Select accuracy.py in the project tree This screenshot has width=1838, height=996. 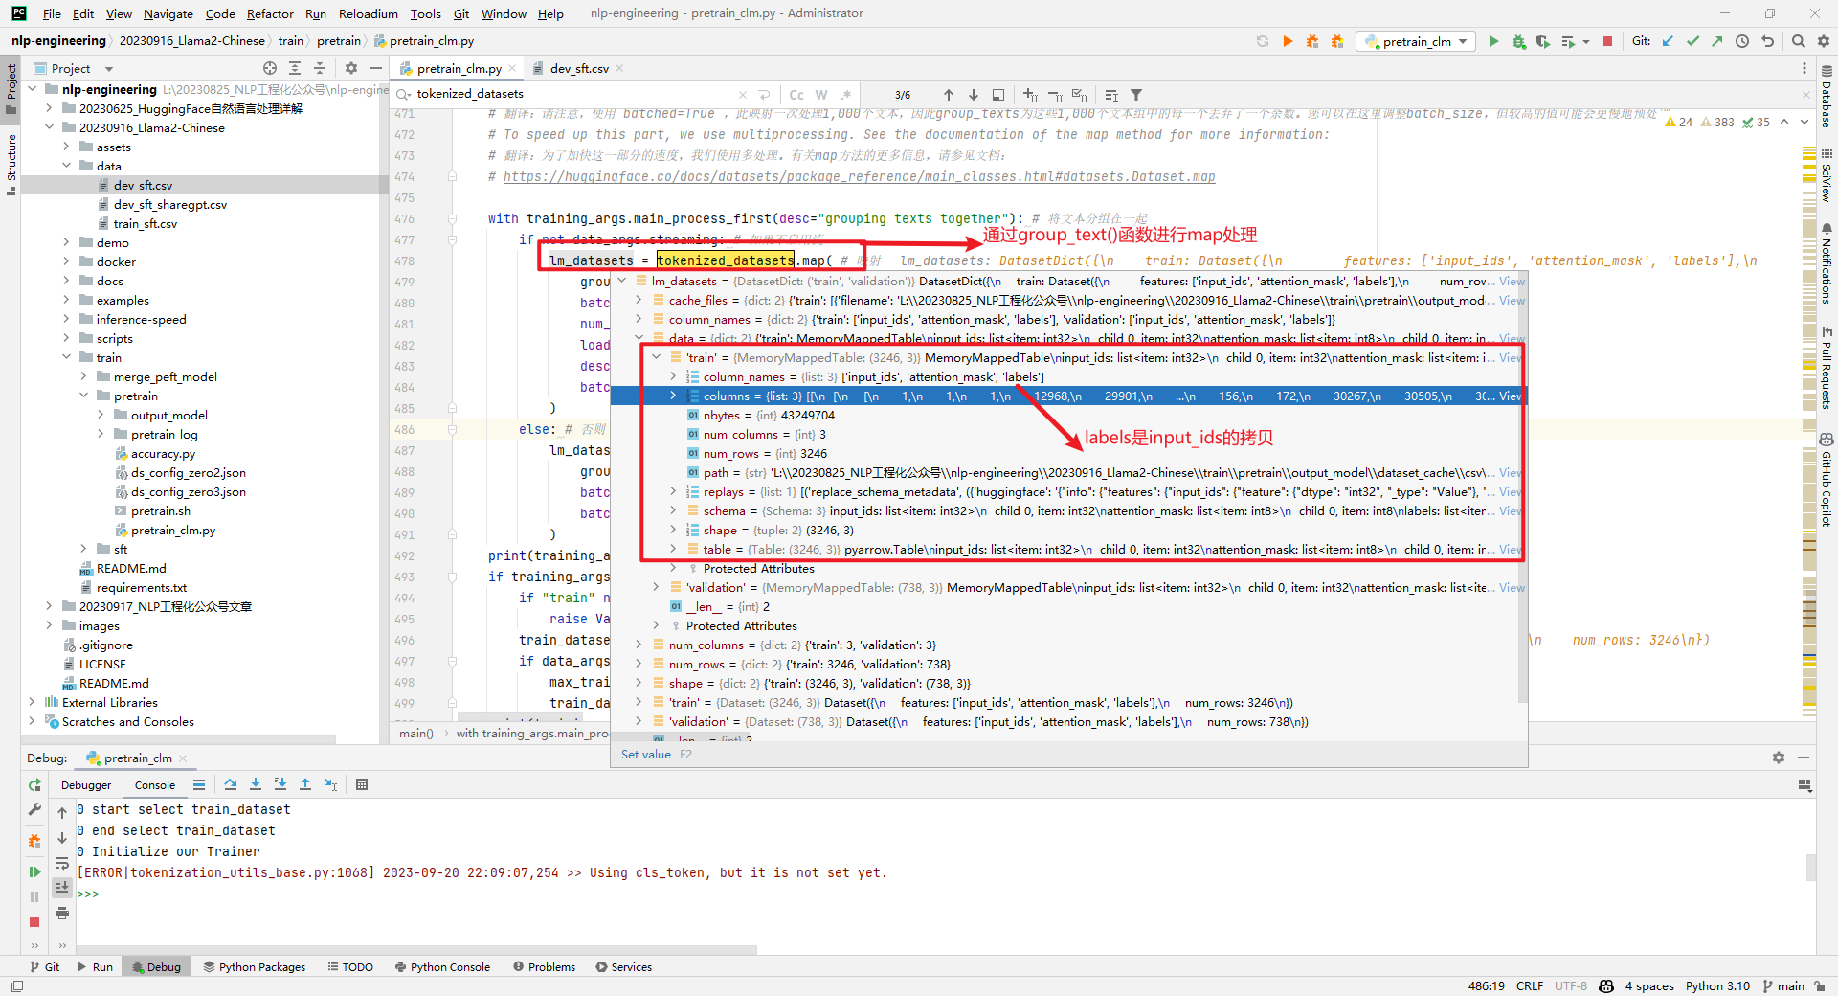pyautogui.click(x=163, y=454)
